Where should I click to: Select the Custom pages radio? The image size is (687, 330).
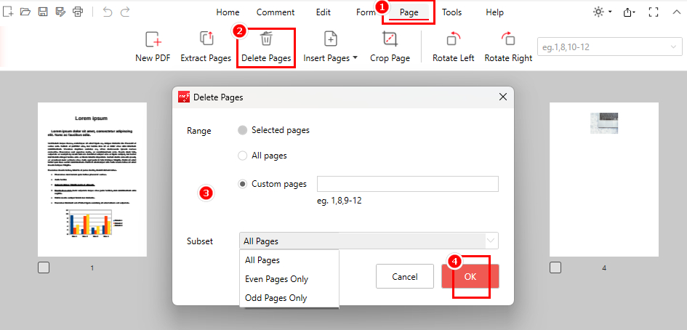click(242, 184)
